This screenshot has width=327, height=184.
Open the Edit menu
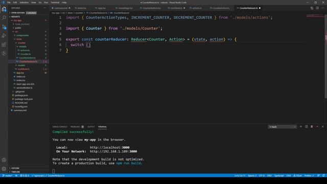(x=15, y=3)
